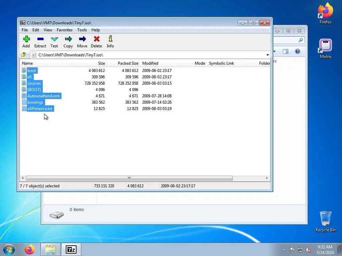
Task: Sort by Packed Size column header
Action: coord(123,63)
